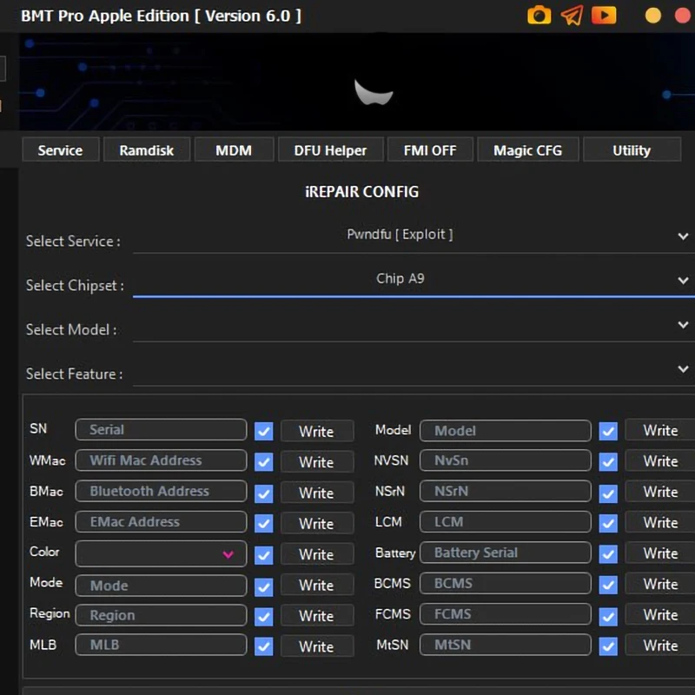Screen dimensions: 695x695
Task: Focus the Wifi Mac Address field
Action: click(161, 460)
